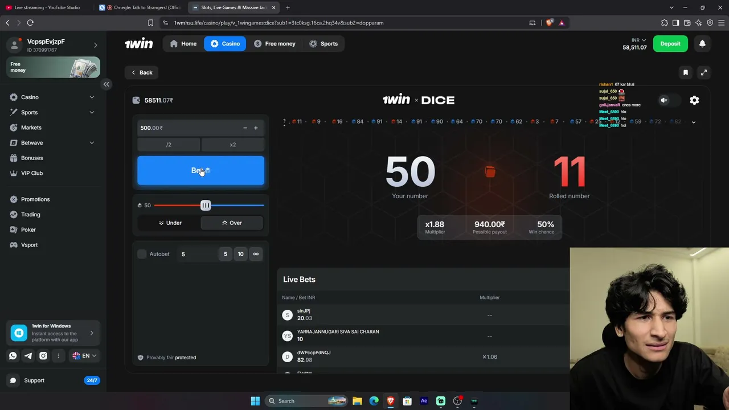Image resolution: width=729 pixels, height=410 pixels.
Task: Click the green Deposit button
Action: [670, 44]
